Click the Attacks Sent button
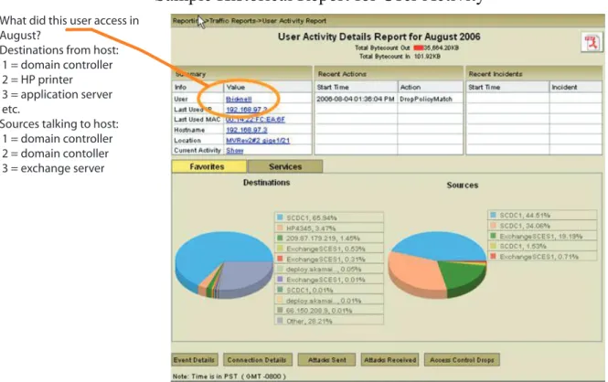 (x=327, y=360)
